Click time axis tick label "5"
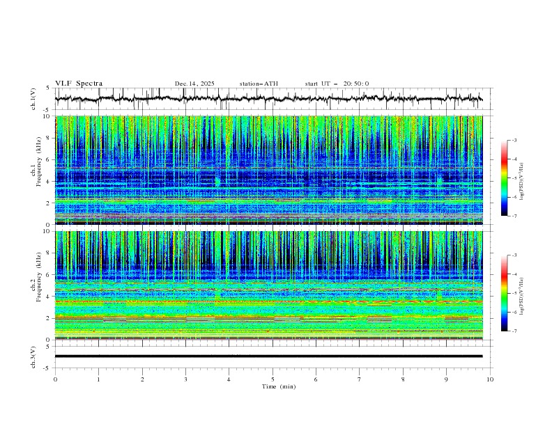 tap(273, 379)
